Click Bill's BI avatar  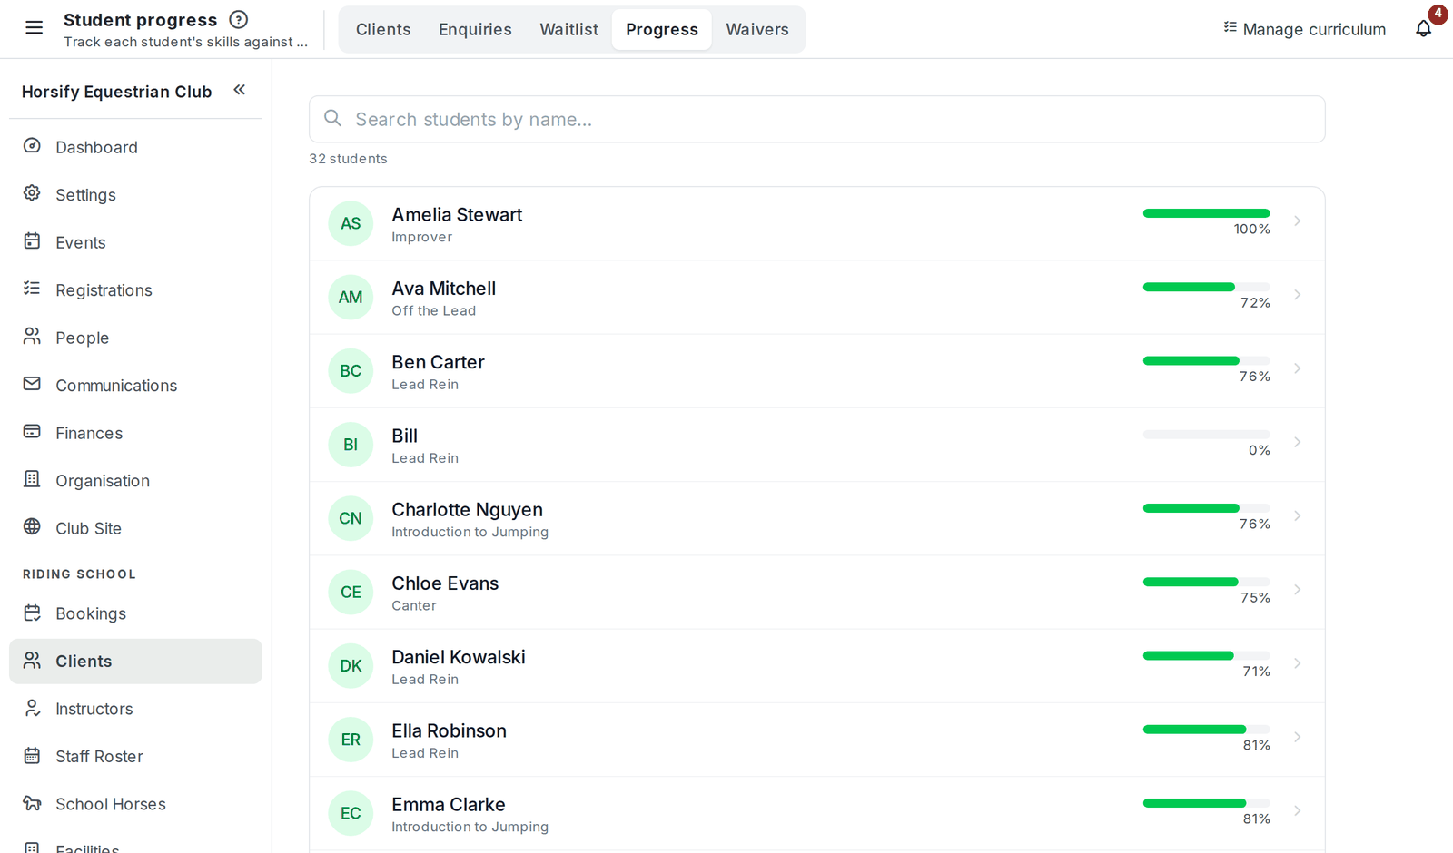351,445
